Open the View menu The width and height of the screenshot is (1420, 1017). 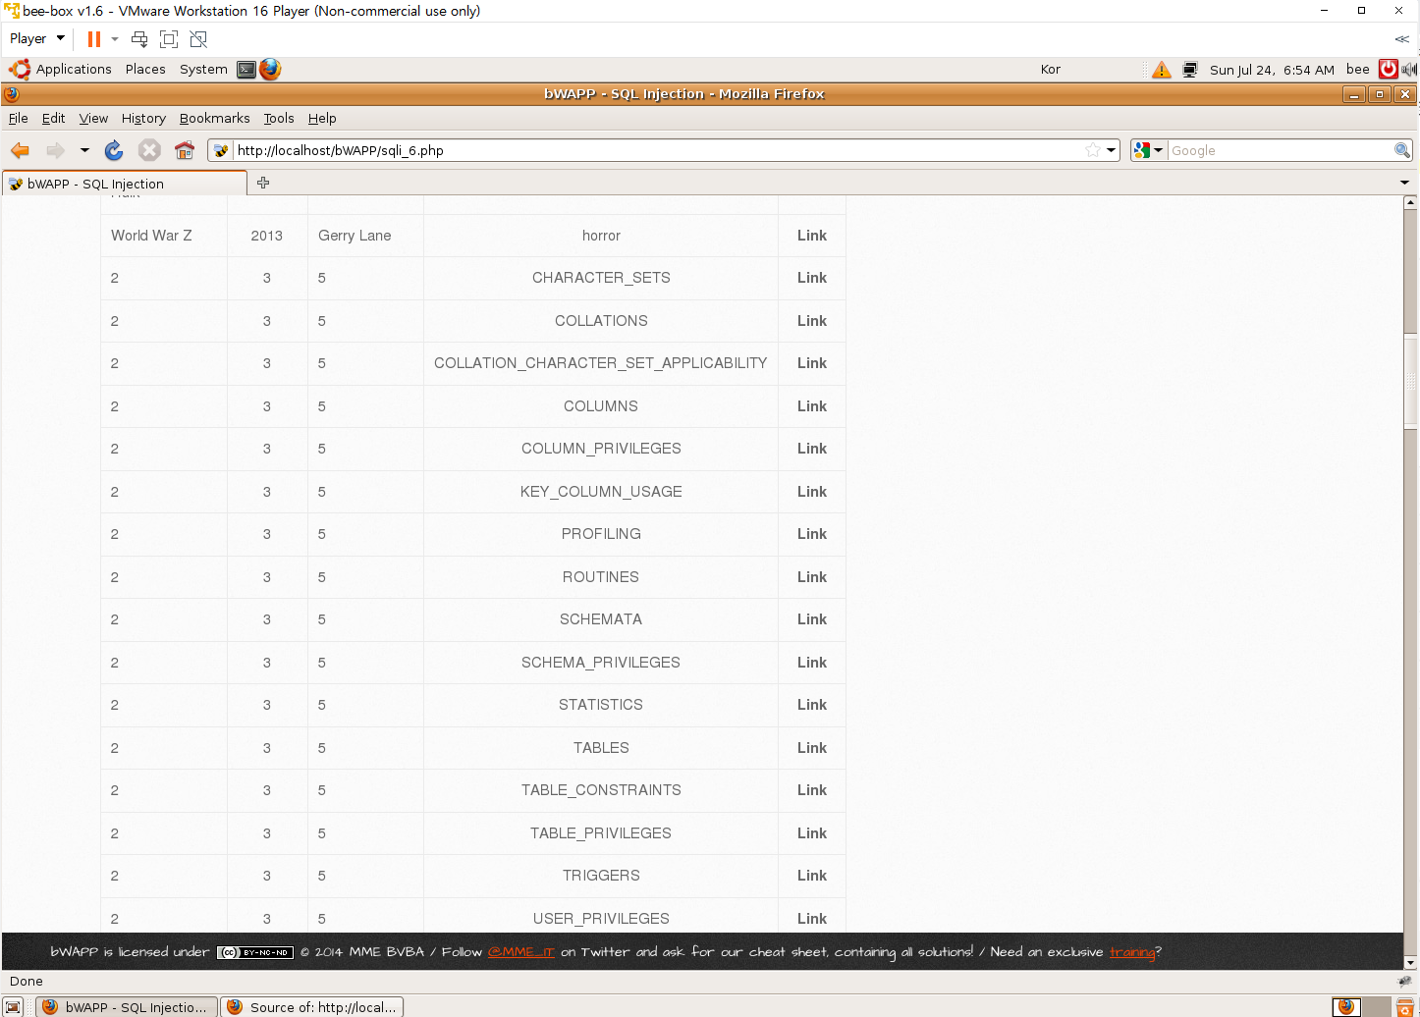pos(93,118)
